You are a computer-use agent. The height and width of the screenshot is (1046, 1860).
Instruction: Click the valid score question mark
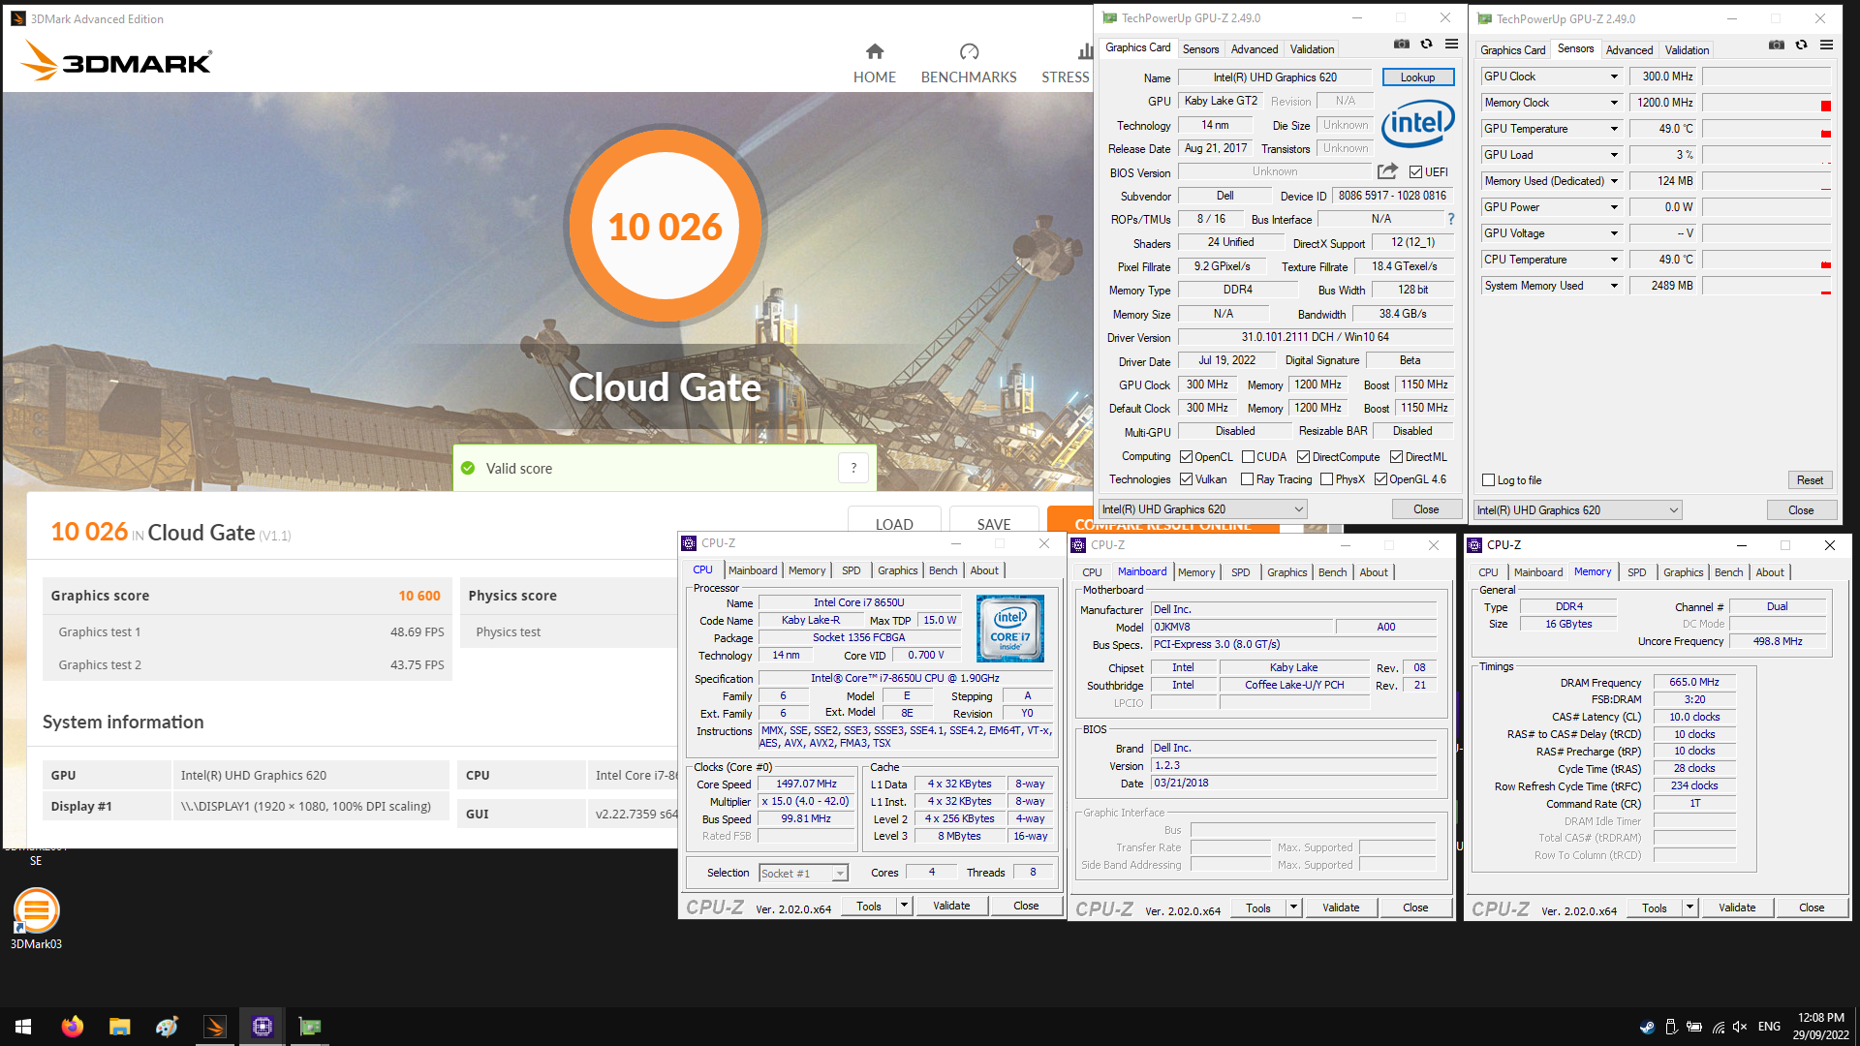(x=853, y=468)
